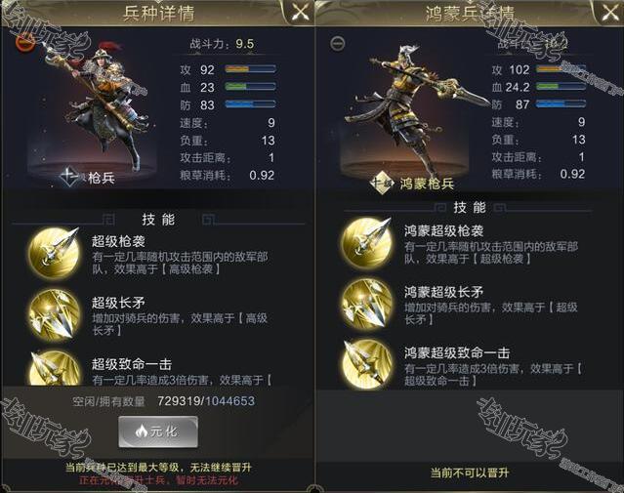Viewport: 624px width, 493px height.
Task: Click the tier badge beside 鸿蒙枪兵 name
Action: [382, 183]
